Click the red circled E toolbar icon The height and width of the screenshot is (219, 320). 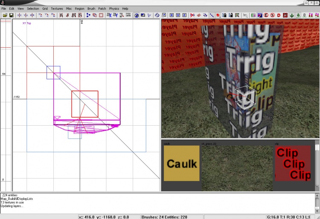[266, 15]
